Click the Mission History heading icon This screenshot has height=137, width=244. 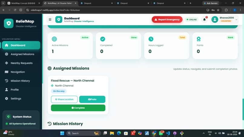(x=49, y=124)
